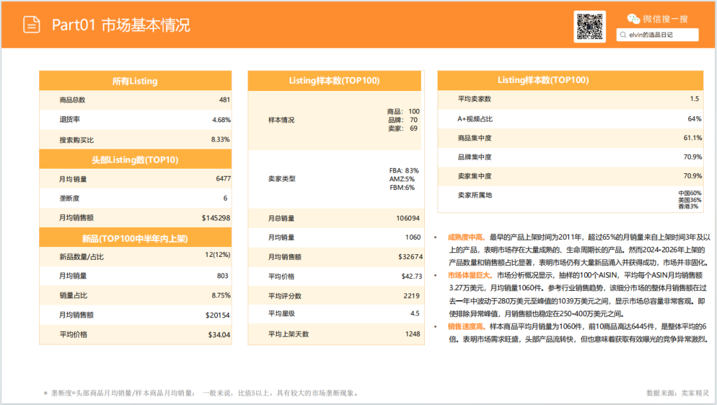This screenshot has width=717, height=405.
Task: Click the value '4.68%'
Action: (x=221, y=120)
